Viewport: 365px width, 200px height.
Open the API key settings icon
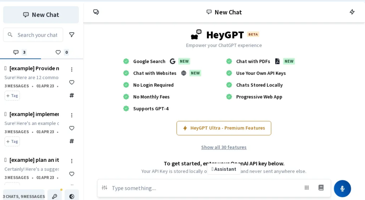point(54,196)
